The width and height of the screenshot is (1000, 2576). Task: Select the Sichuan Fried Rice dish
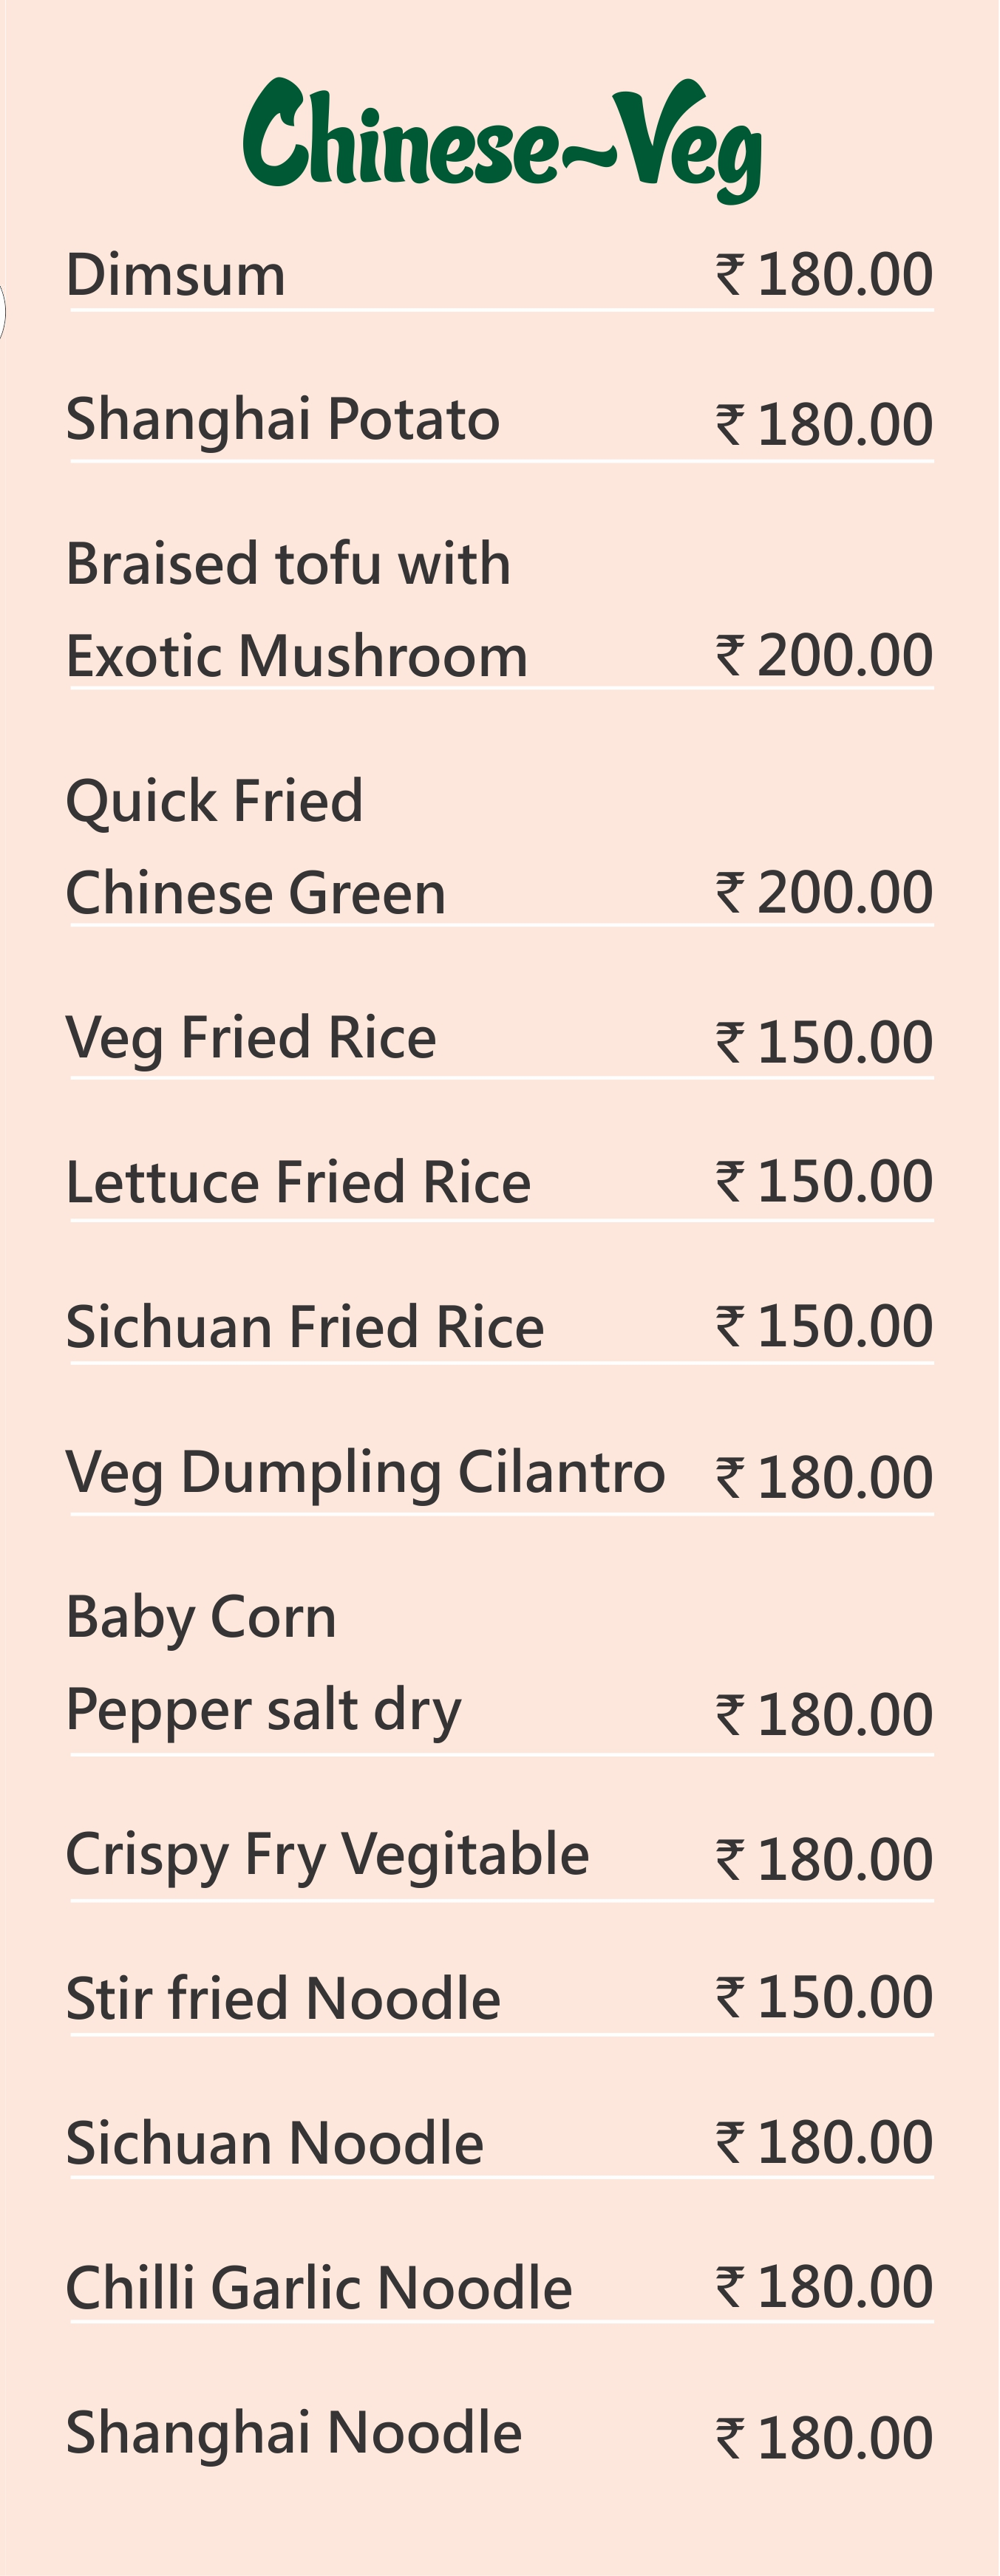point(305,1327)
